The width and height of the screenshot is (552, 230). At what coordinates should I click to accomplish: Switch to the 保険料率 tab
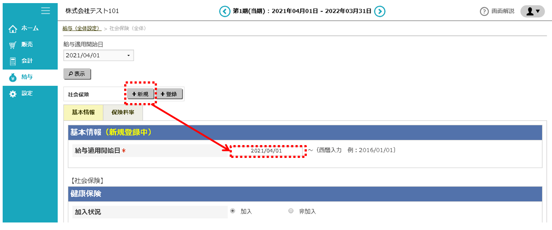[x=123, y=112]
